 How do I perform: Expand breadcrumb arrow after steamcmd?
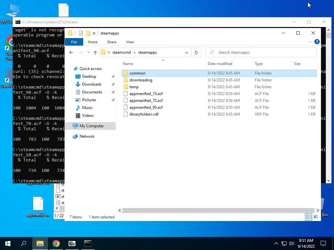134,52
